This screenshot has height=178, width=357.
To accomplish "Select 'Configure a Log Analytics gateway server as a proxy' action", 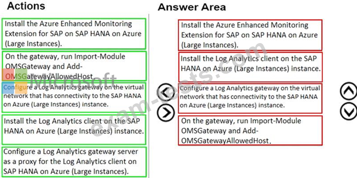I will click(74, 161).
